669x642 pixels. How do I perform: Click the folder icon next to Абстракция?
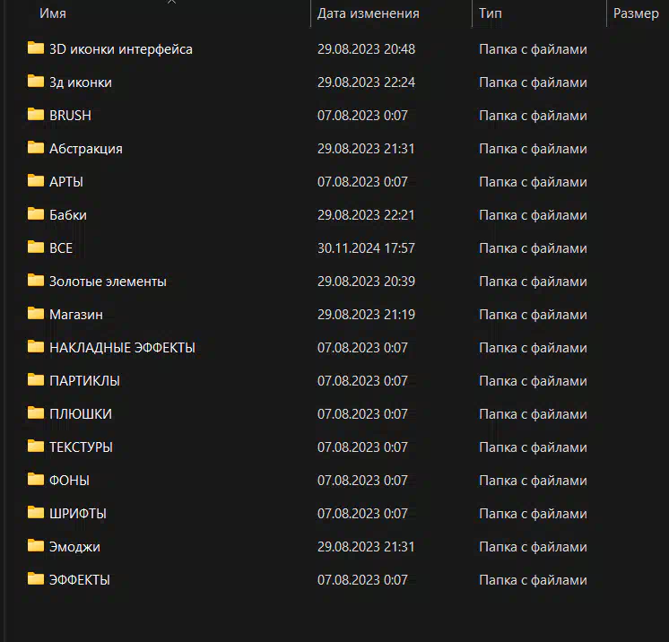coord(36,148)
